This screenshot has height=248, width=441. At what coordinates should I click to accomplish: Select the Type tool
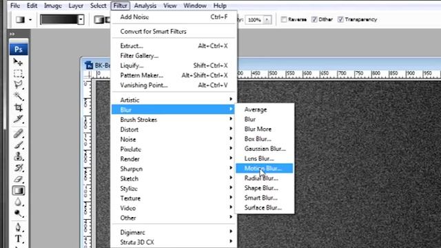tap(19, 239)
